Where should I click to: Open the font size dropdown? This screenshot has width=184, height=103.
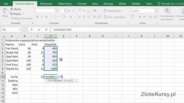[x=65, y=11]
